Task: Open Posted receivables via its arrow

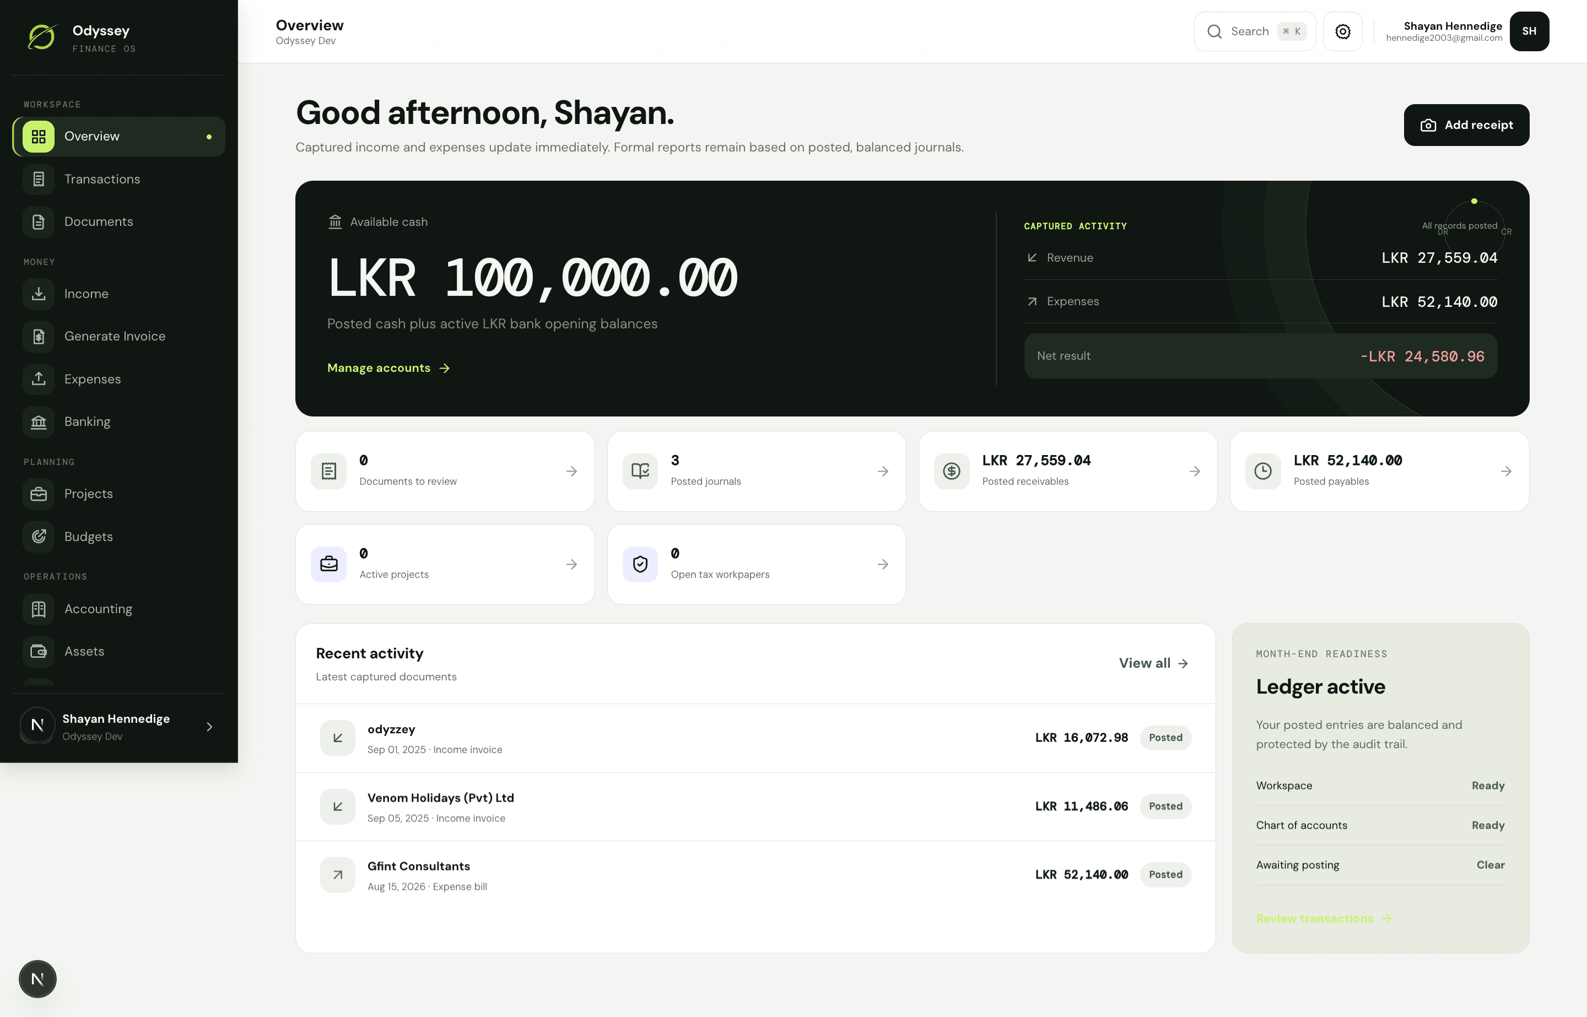Action: [1195, 471]
